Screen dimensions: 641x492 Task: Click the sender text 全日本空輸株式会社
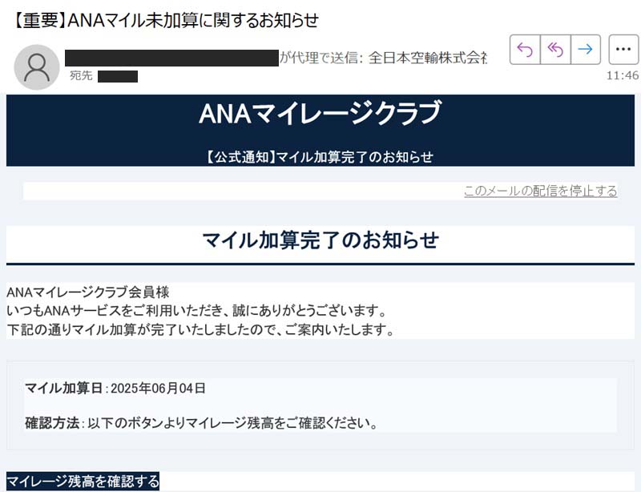428,58
